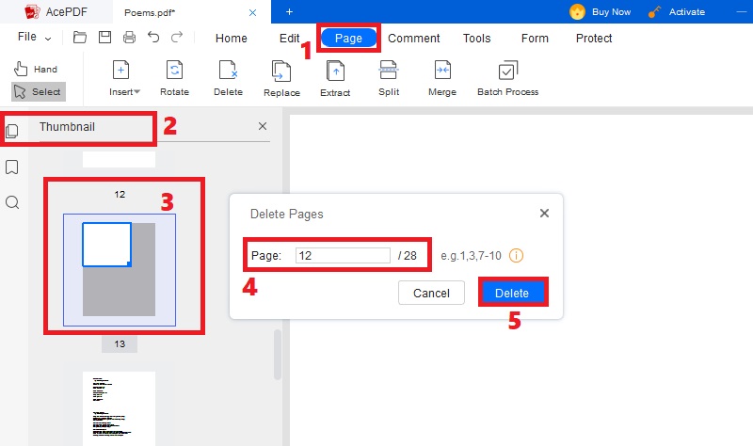Open the Form tab
Screen dimensions: 753x446
click(535, 39)
